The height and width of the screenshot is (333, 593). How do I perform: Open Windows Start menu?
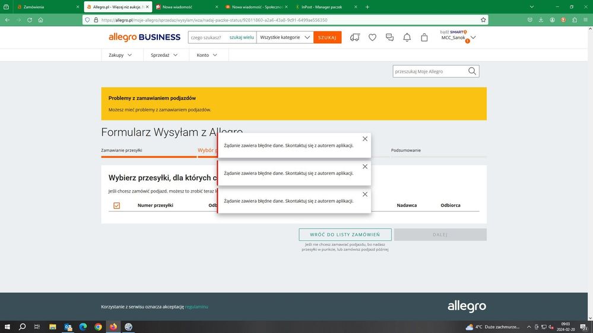(x=7, y=326)
